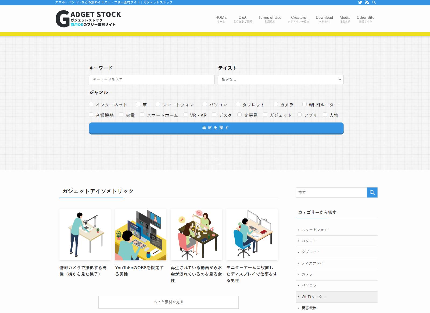430x313 pixels.
Task: Open the YouTube OBS setup illustration
Action: 141,235
